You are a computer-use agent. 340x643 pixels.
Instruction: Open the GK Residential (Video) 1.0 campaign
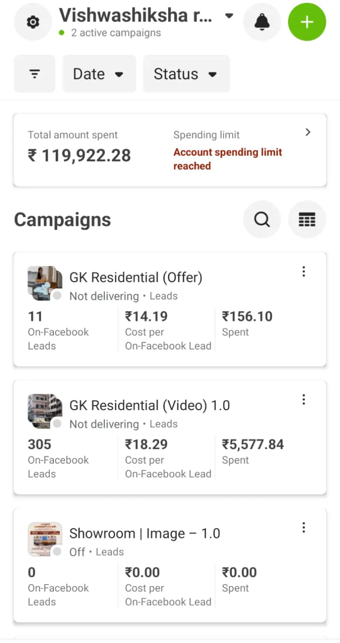[149, 405]
